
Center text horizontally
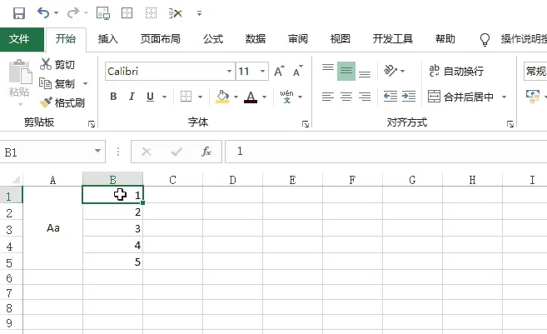click(x=346, y=97)
